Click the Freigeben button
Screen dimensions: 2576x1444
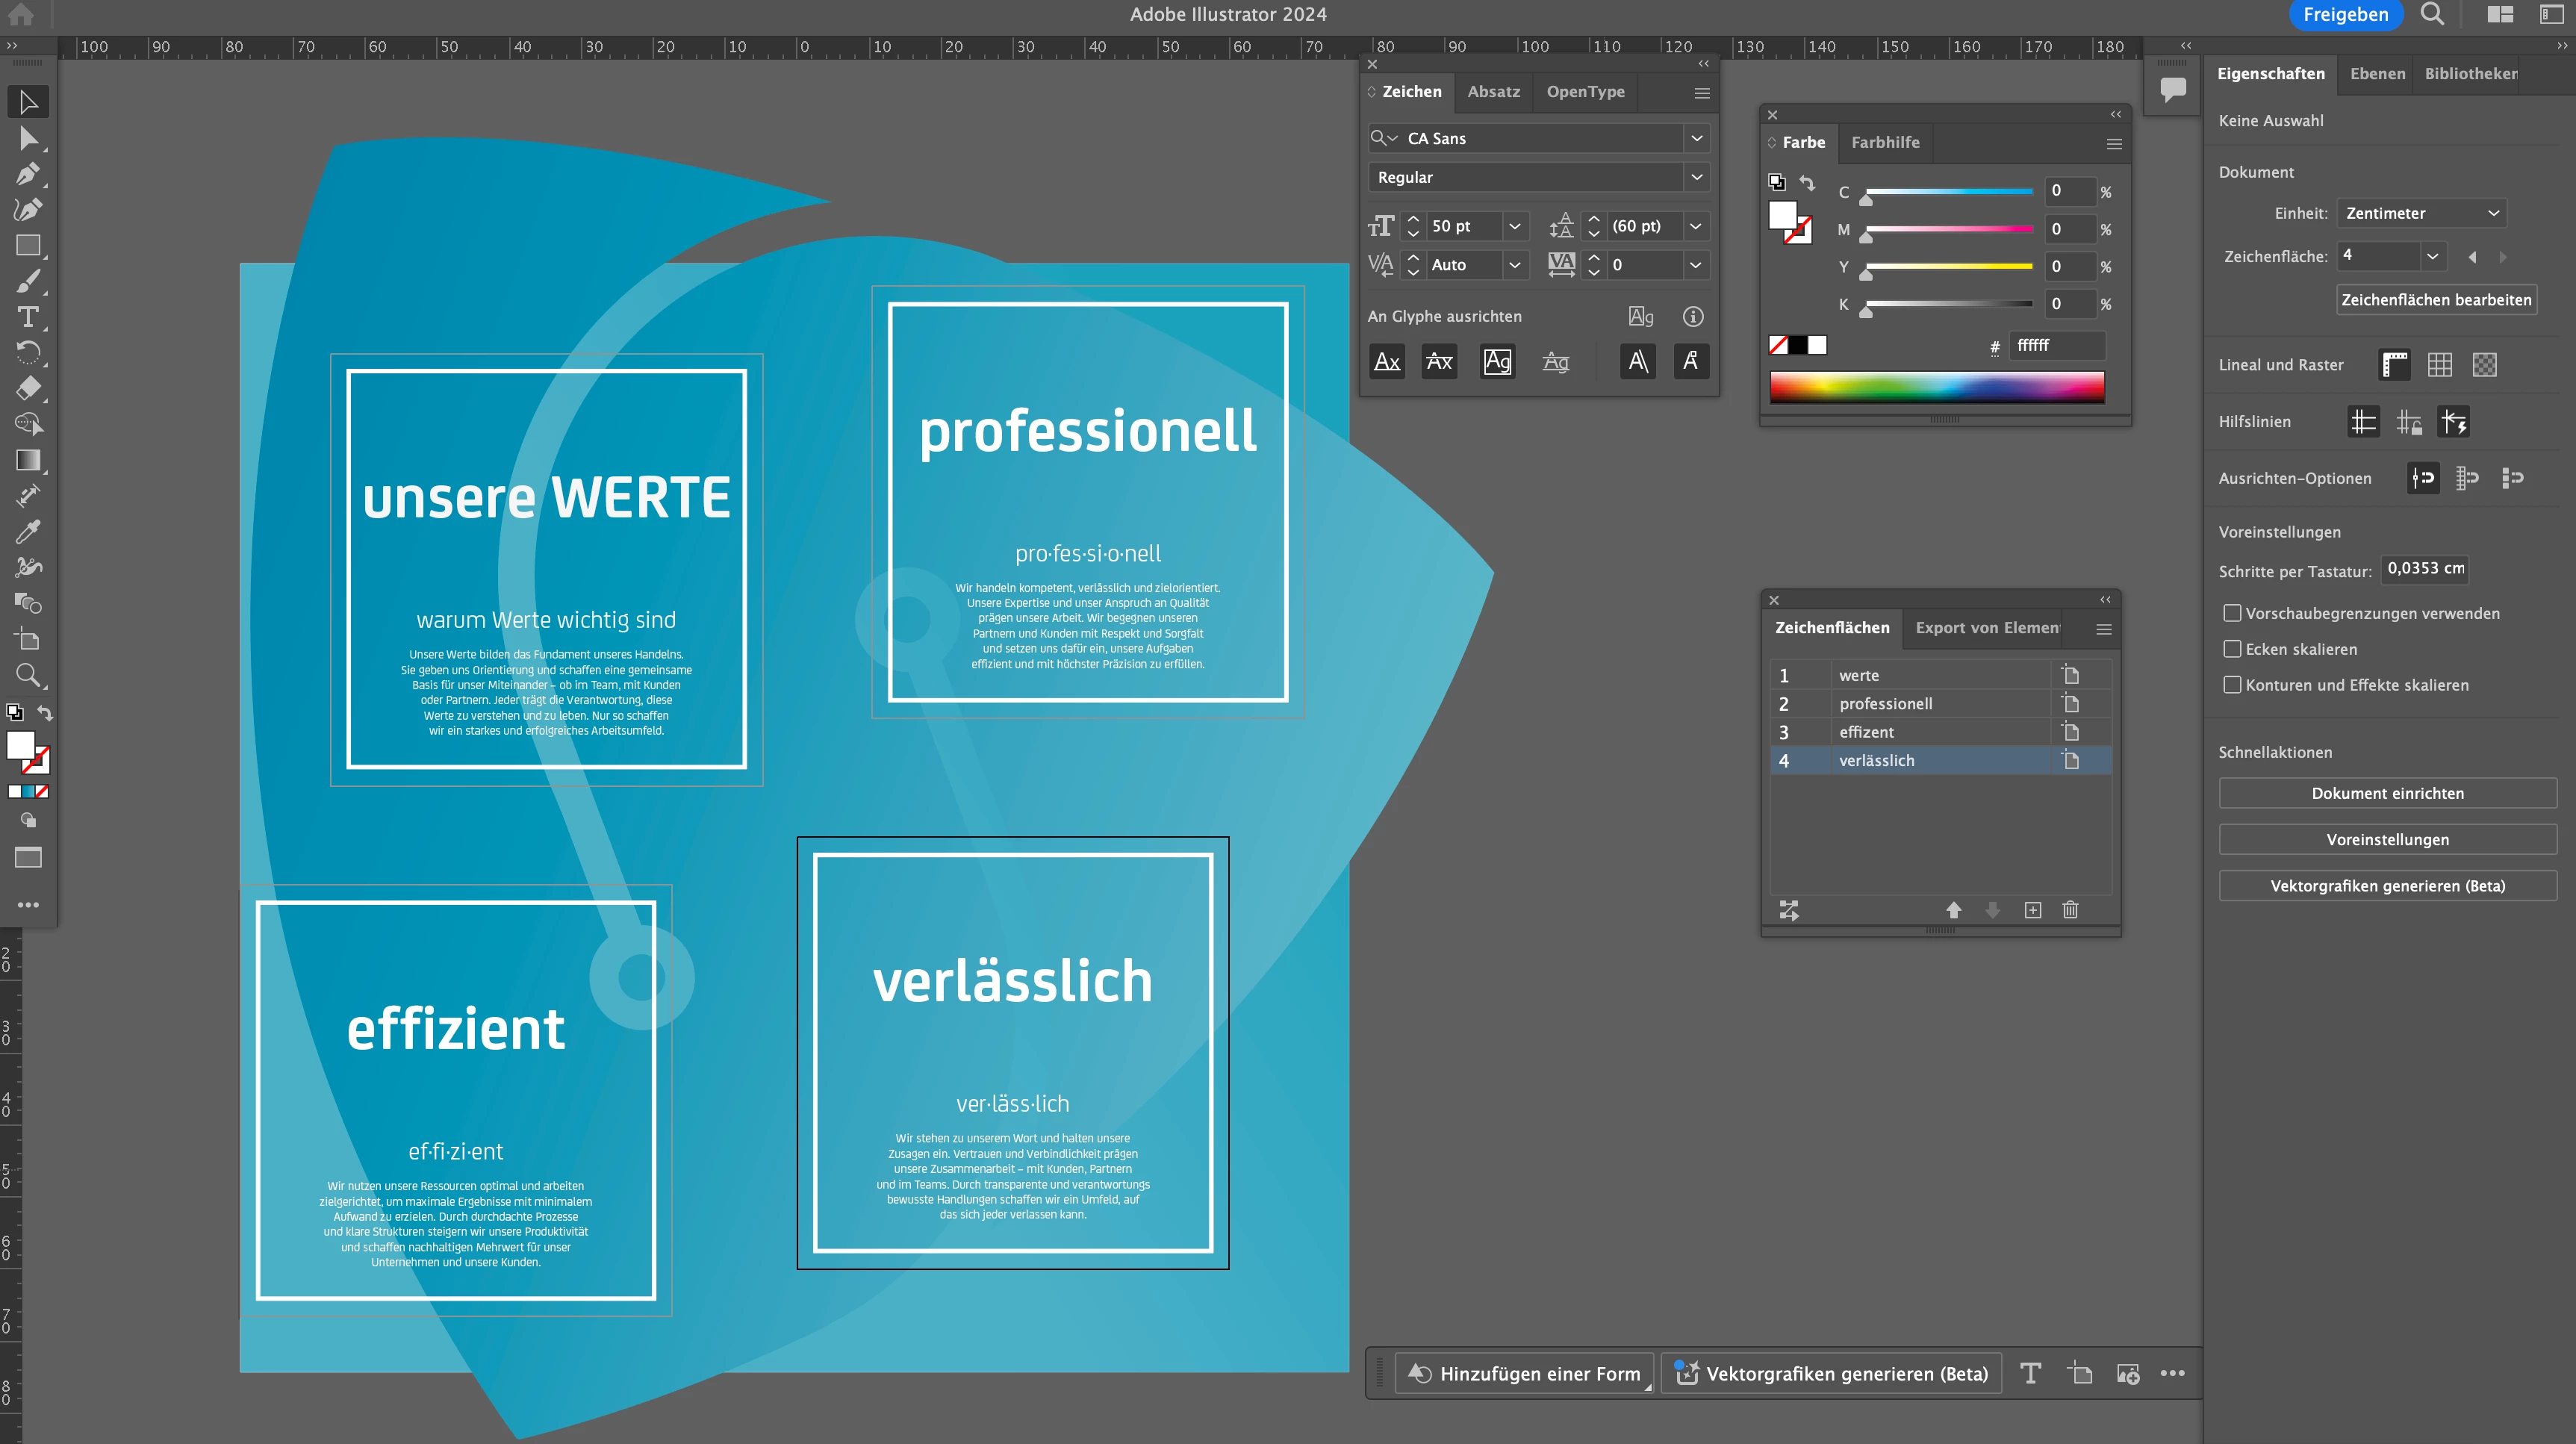coord(2345,14)
